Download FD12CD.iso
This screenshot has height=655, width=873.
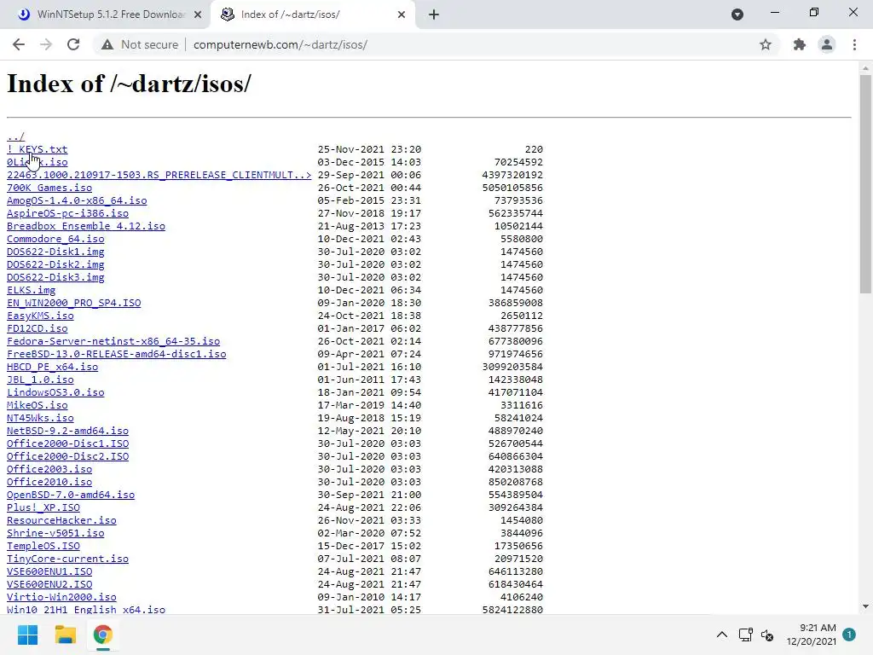38,328
